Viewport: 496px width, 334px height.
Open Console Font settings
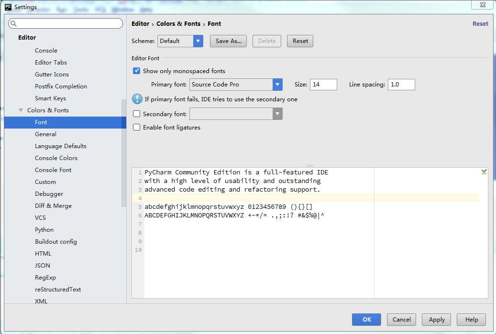coord(53,170)
